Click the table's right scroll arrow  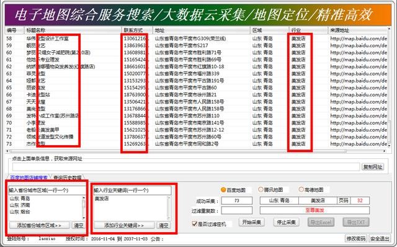(385, 151)
